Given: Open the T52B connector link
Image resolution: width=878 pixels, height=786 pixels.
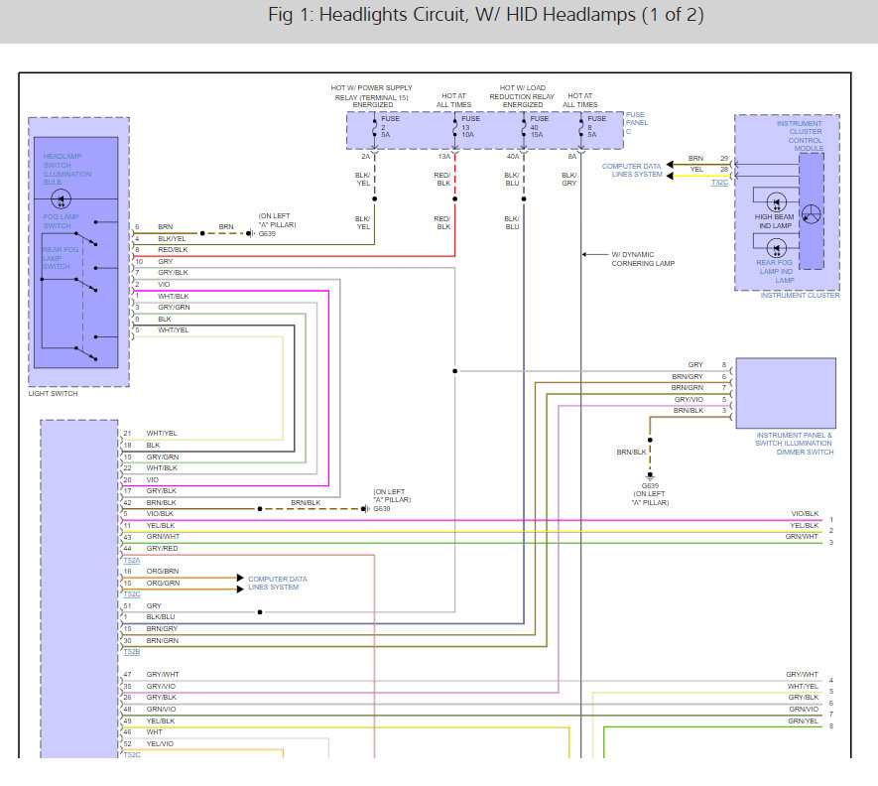Looking at the screenshot, I should coord(132,652).
